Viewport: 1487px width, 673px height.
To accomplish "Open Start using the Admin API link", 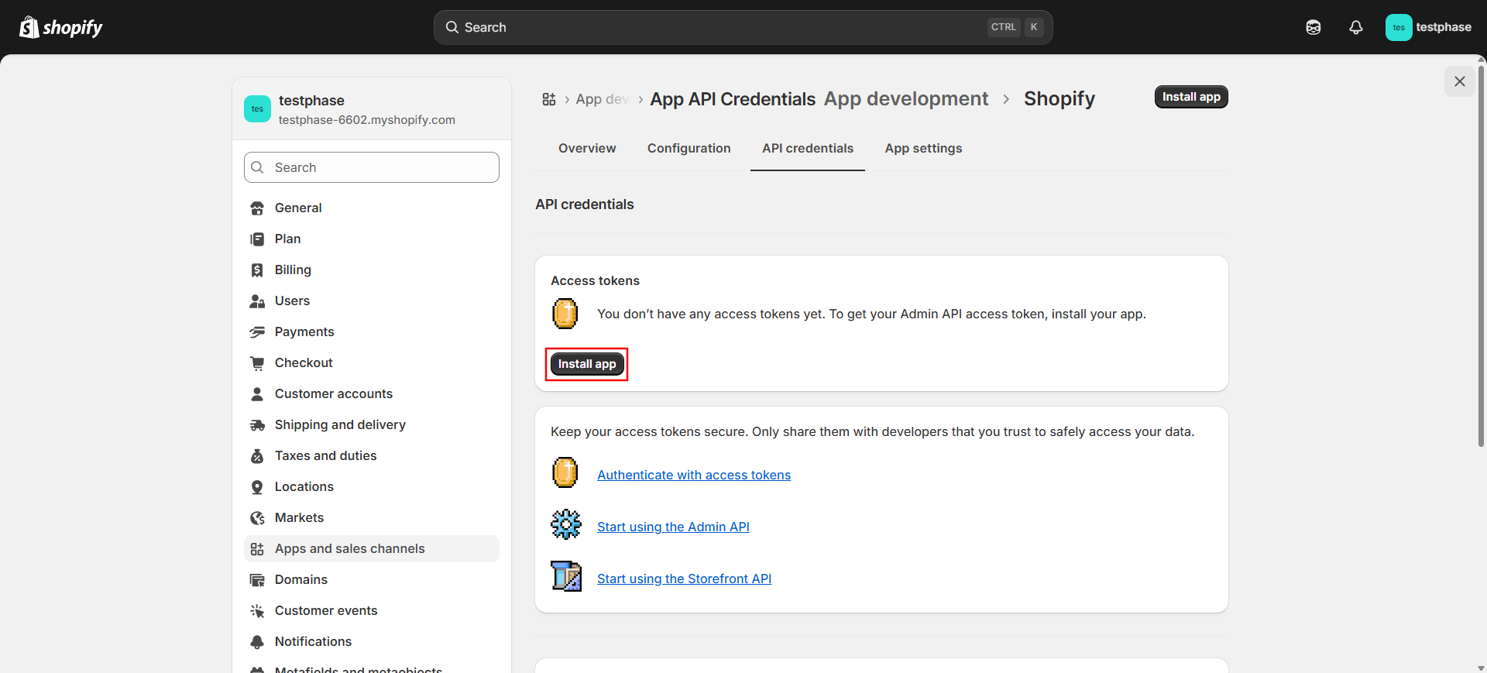I will tap(673, 527).
